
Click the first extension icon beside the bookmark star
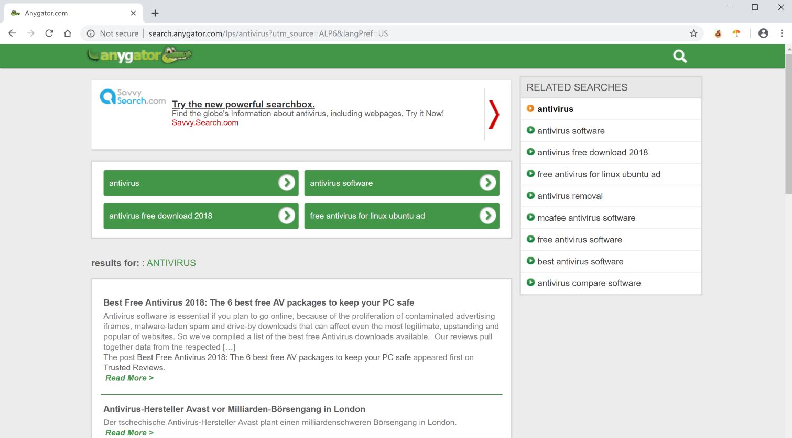click(x=717, y=33)
